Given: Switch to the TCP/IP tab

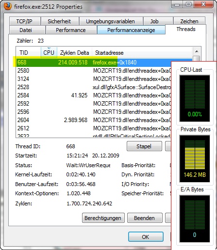Looking at the screenshot, I should click(x=24, y=21).
